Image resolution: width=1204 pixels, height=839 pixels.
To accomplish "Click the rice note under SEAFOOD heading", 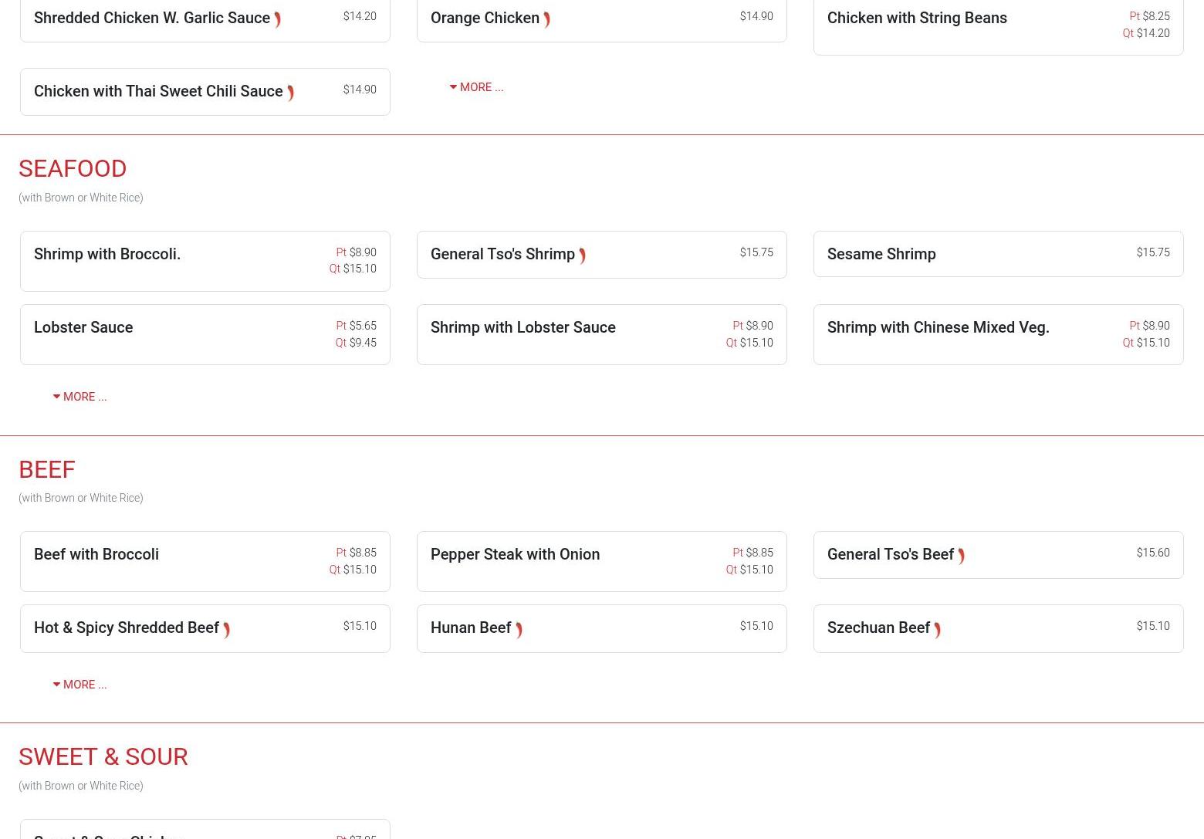I will click(81, 198).
